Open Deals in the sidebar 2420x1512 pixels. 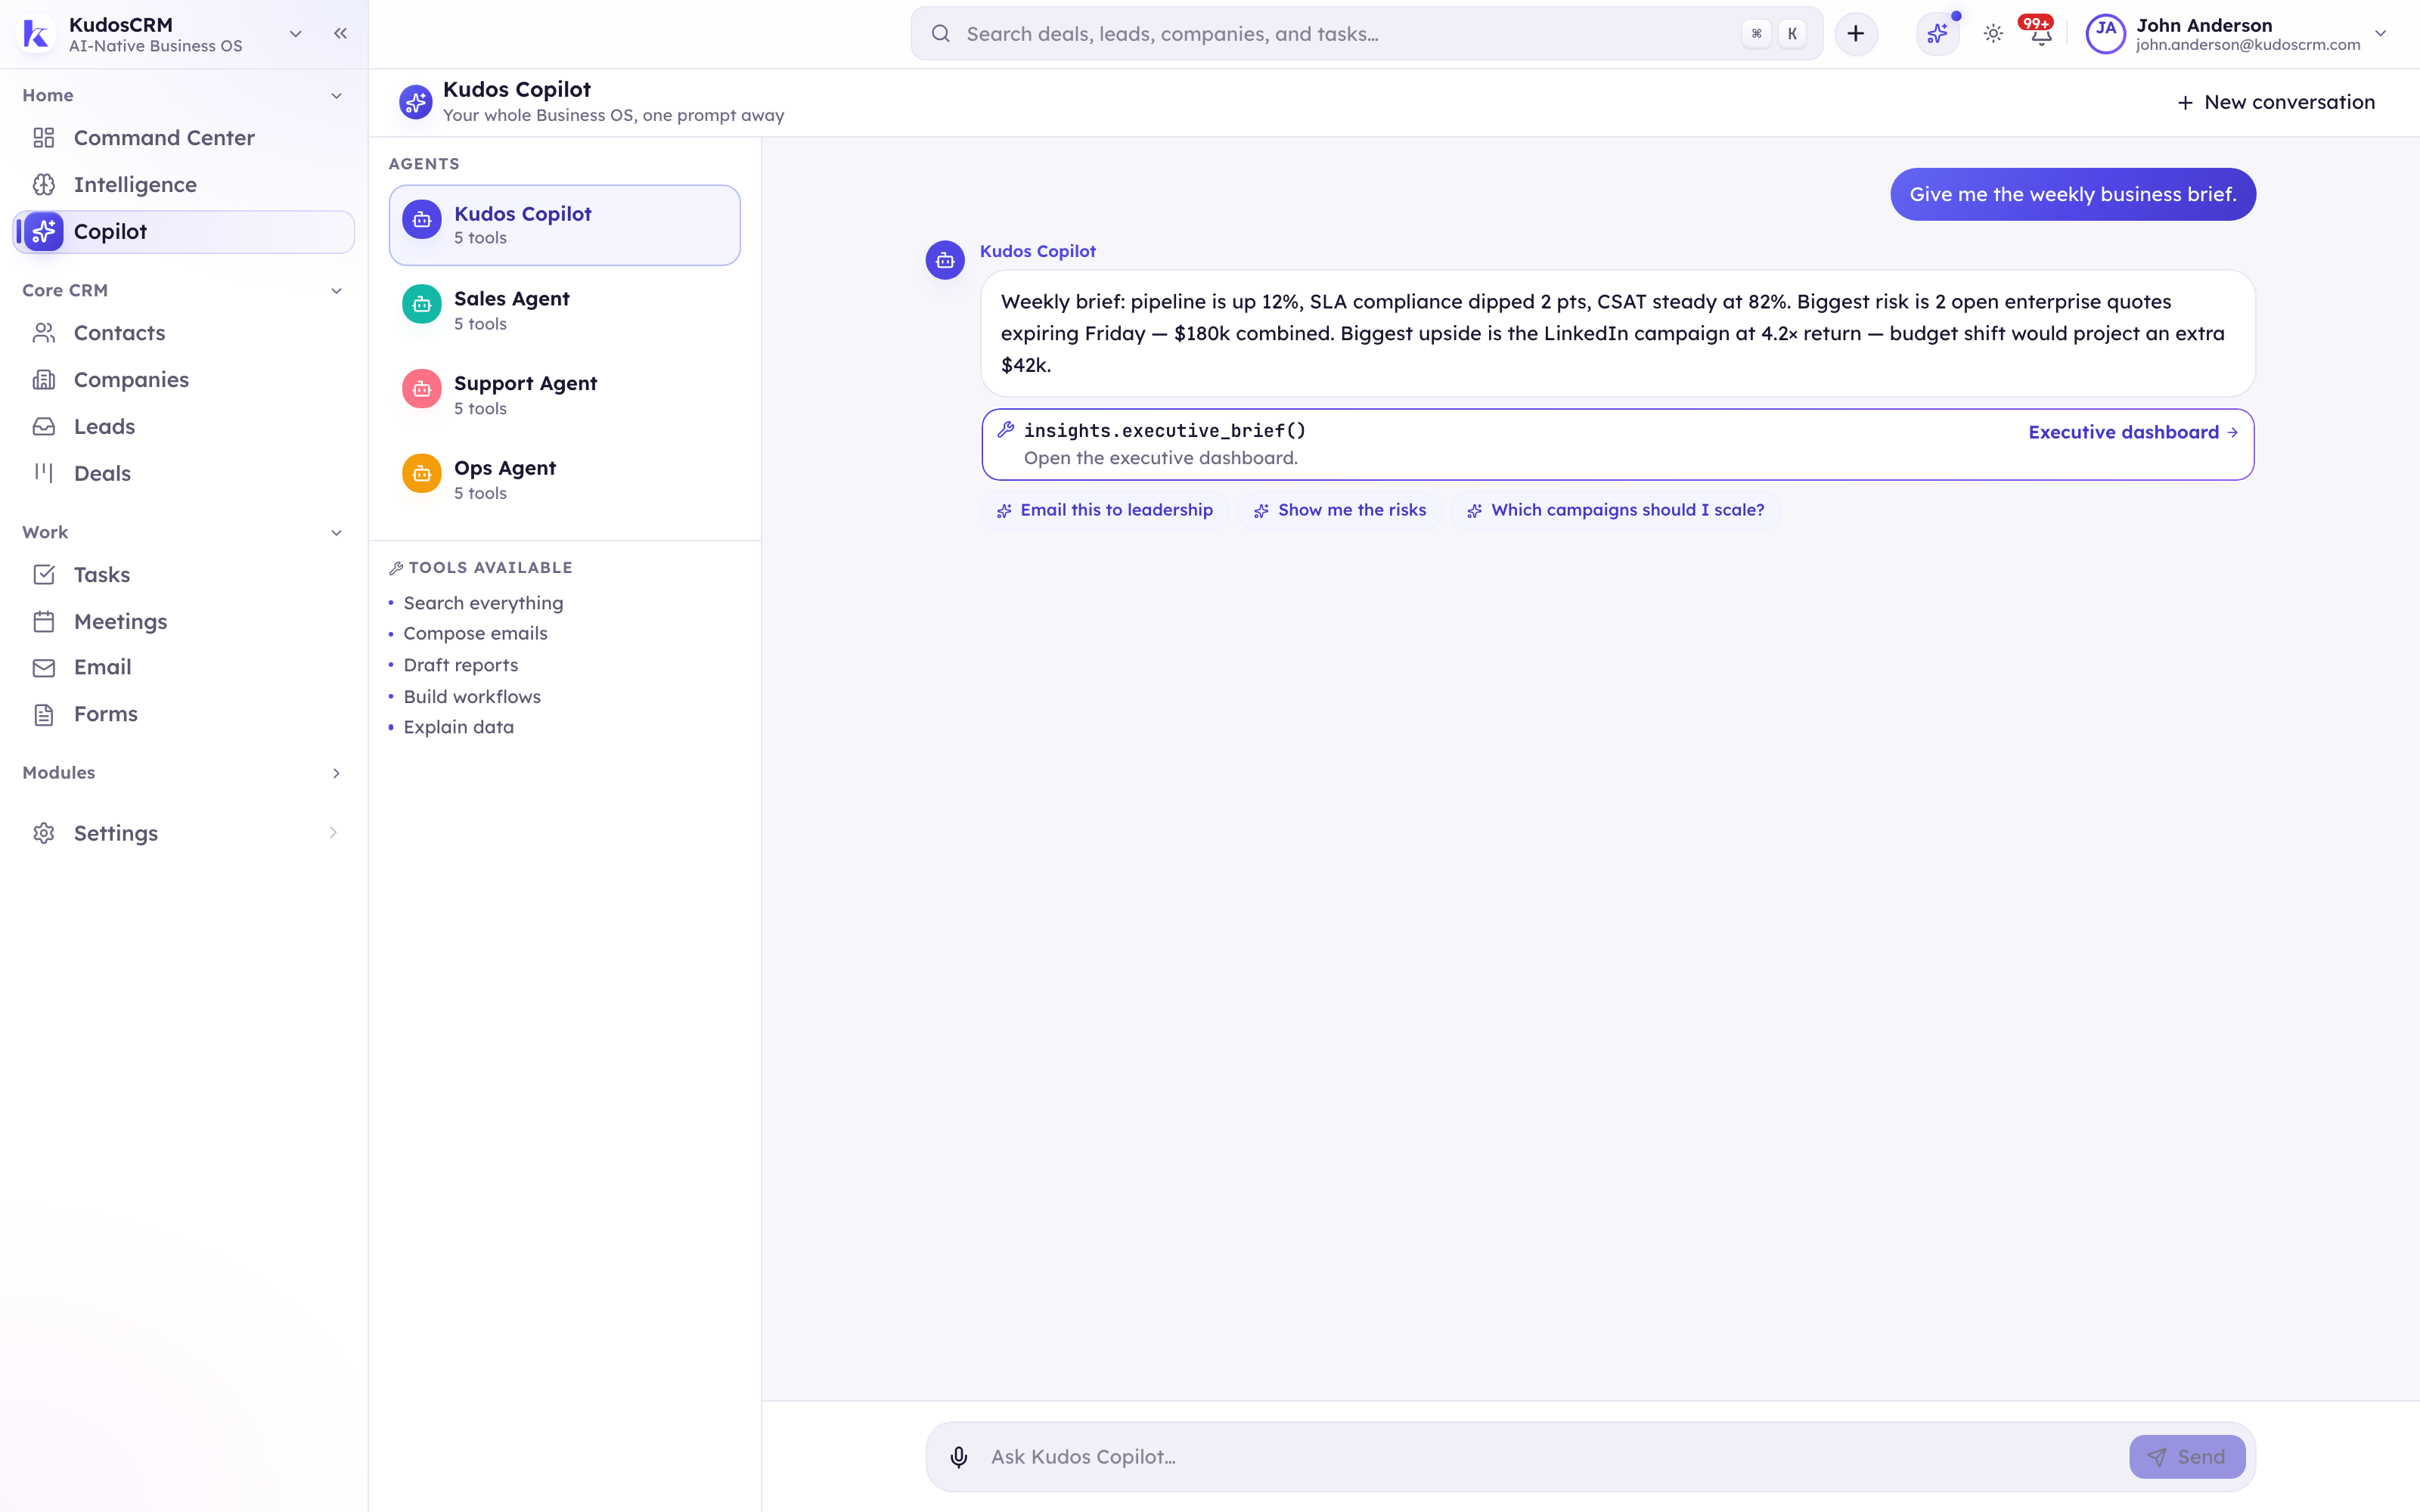184,473
